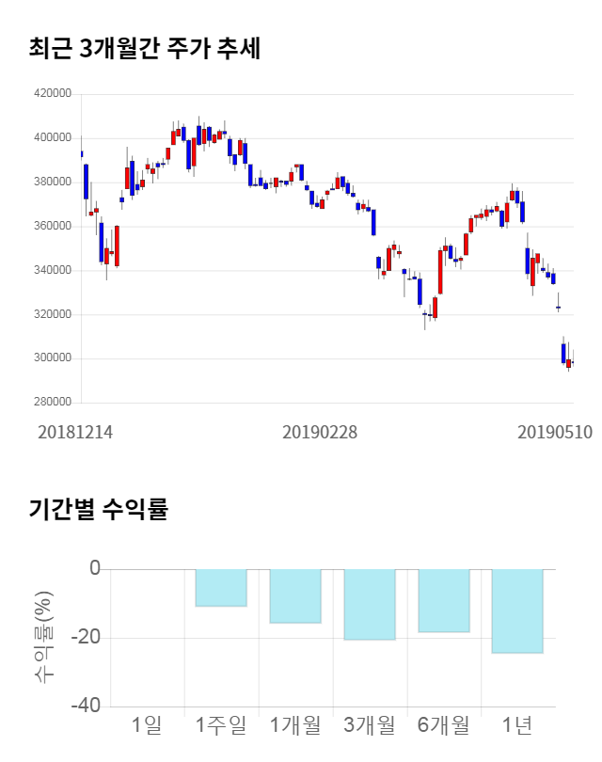
Task: Select the '1년' period axis label
Action: pyautogui.click(x=517, y=725)
